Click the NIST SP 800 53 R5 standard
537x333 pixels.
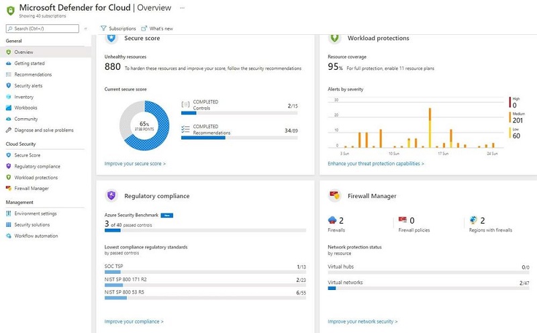tap(124, 292)
